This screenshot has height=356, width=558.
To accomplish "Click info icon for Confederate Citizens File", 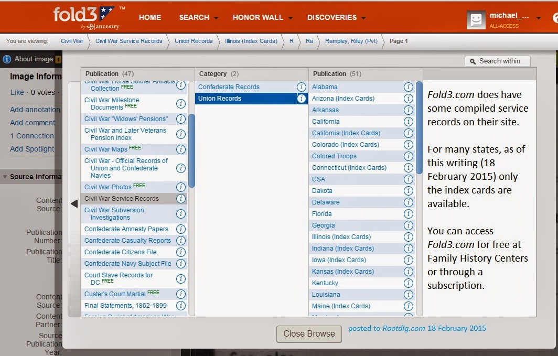I will (x=181, y=252).
